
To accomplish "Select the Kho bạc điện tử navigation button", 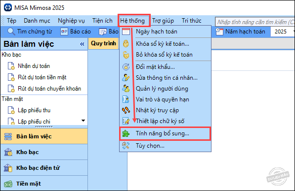I will [44, 168].
